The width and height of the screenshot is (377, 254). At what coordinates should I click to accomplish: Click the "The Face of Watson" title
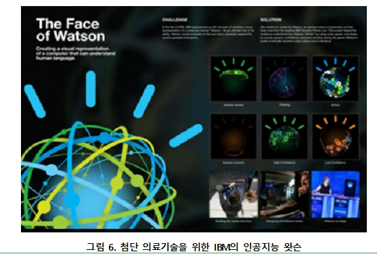[x=70, y=30]
